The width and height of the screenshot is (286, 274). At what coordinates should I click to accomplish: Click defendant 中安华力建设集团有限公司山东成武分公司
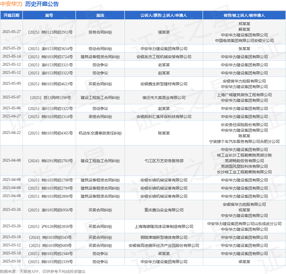244,224
